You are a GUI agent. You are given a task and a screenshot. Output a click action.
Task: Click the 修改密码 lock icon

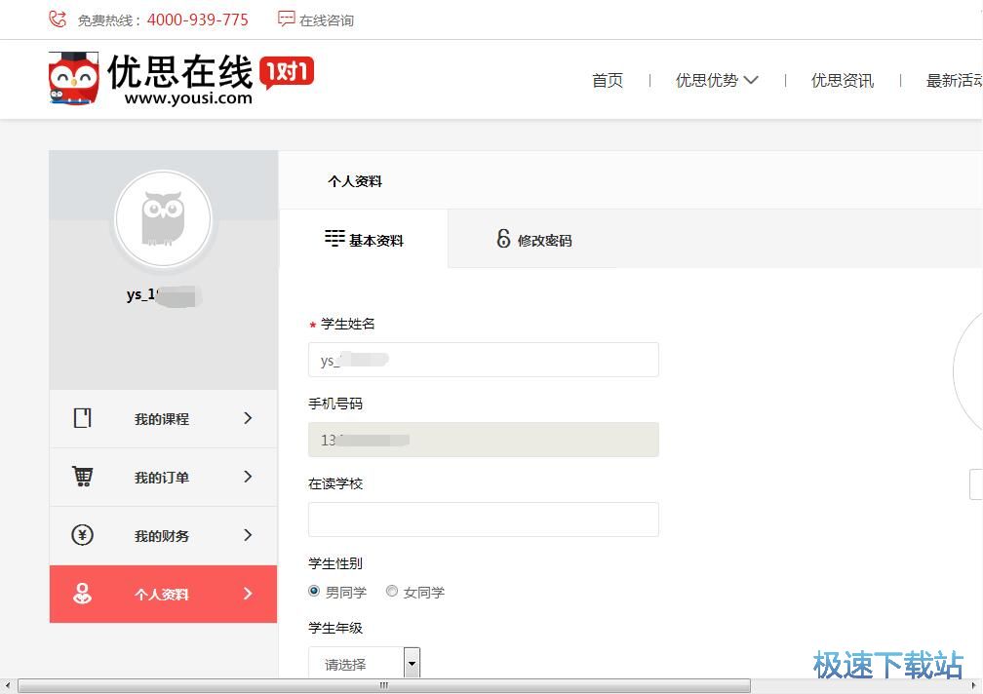coord(503,238)
